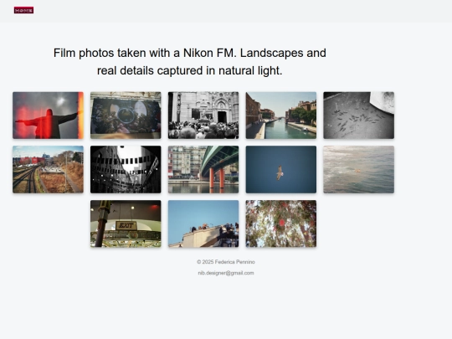Select the people on rooftop terrace photo
The image size is (452, 339).
pyautogui.click(x=203, y=223)
